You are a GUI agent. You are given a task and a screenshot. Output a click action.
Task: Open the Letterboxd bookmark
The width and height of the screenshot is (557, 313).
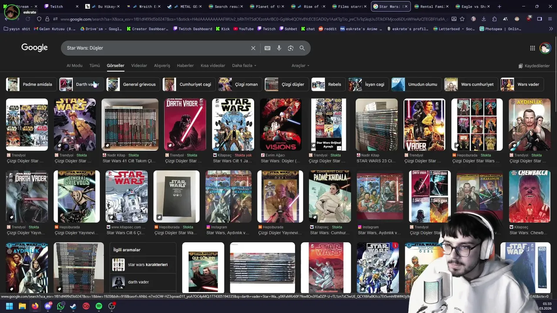[x=455, y=29]
